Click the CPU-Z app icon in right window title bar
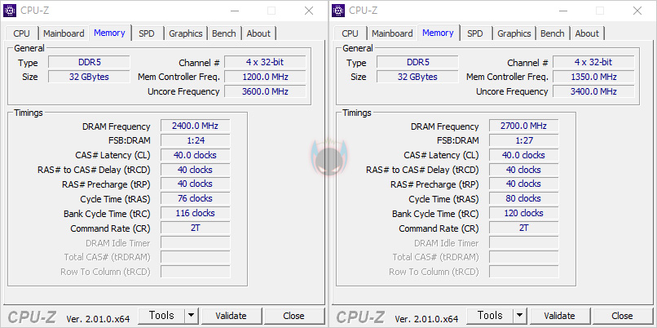Viewport: 657px width, 328px height. (x=338, y=11)
